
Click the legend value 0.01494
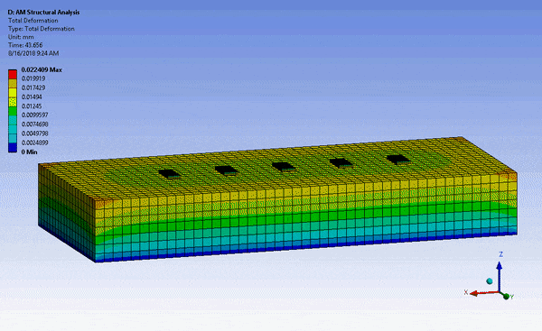[x=32, y=97]
